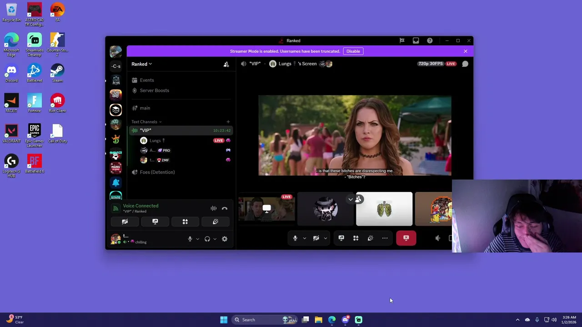582x327 pixels.
Task: Start an activity from the sidebar panel
Action: [185, 222]
